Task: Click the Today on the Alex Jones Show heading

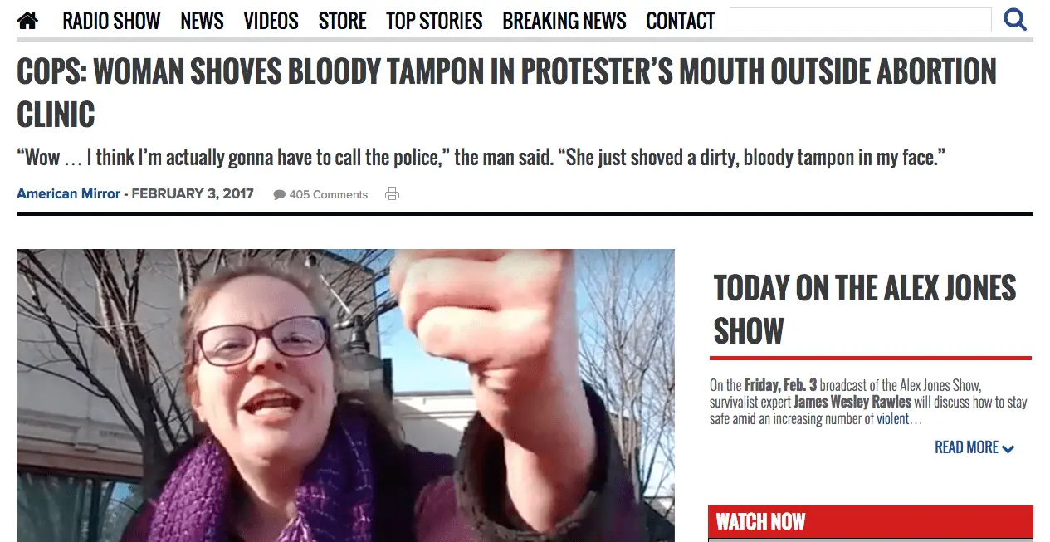Action: pyautogui.click(x=865, y=310)
